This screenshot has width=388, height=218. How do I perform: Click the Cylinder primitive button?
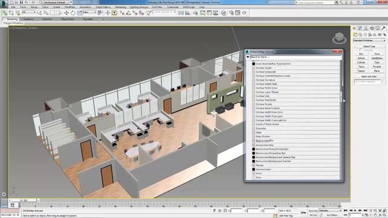361,62
